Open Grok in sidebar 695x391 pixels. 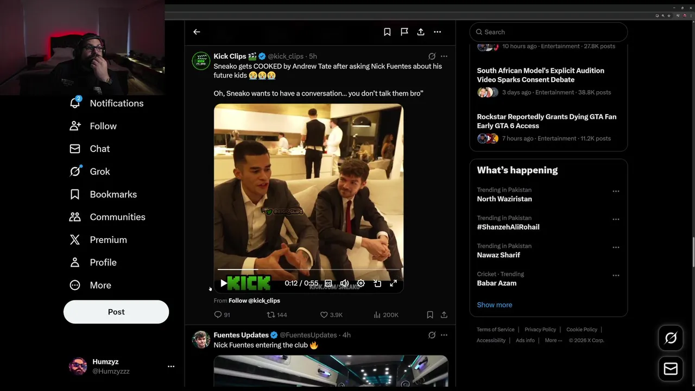tap(90, 172)
